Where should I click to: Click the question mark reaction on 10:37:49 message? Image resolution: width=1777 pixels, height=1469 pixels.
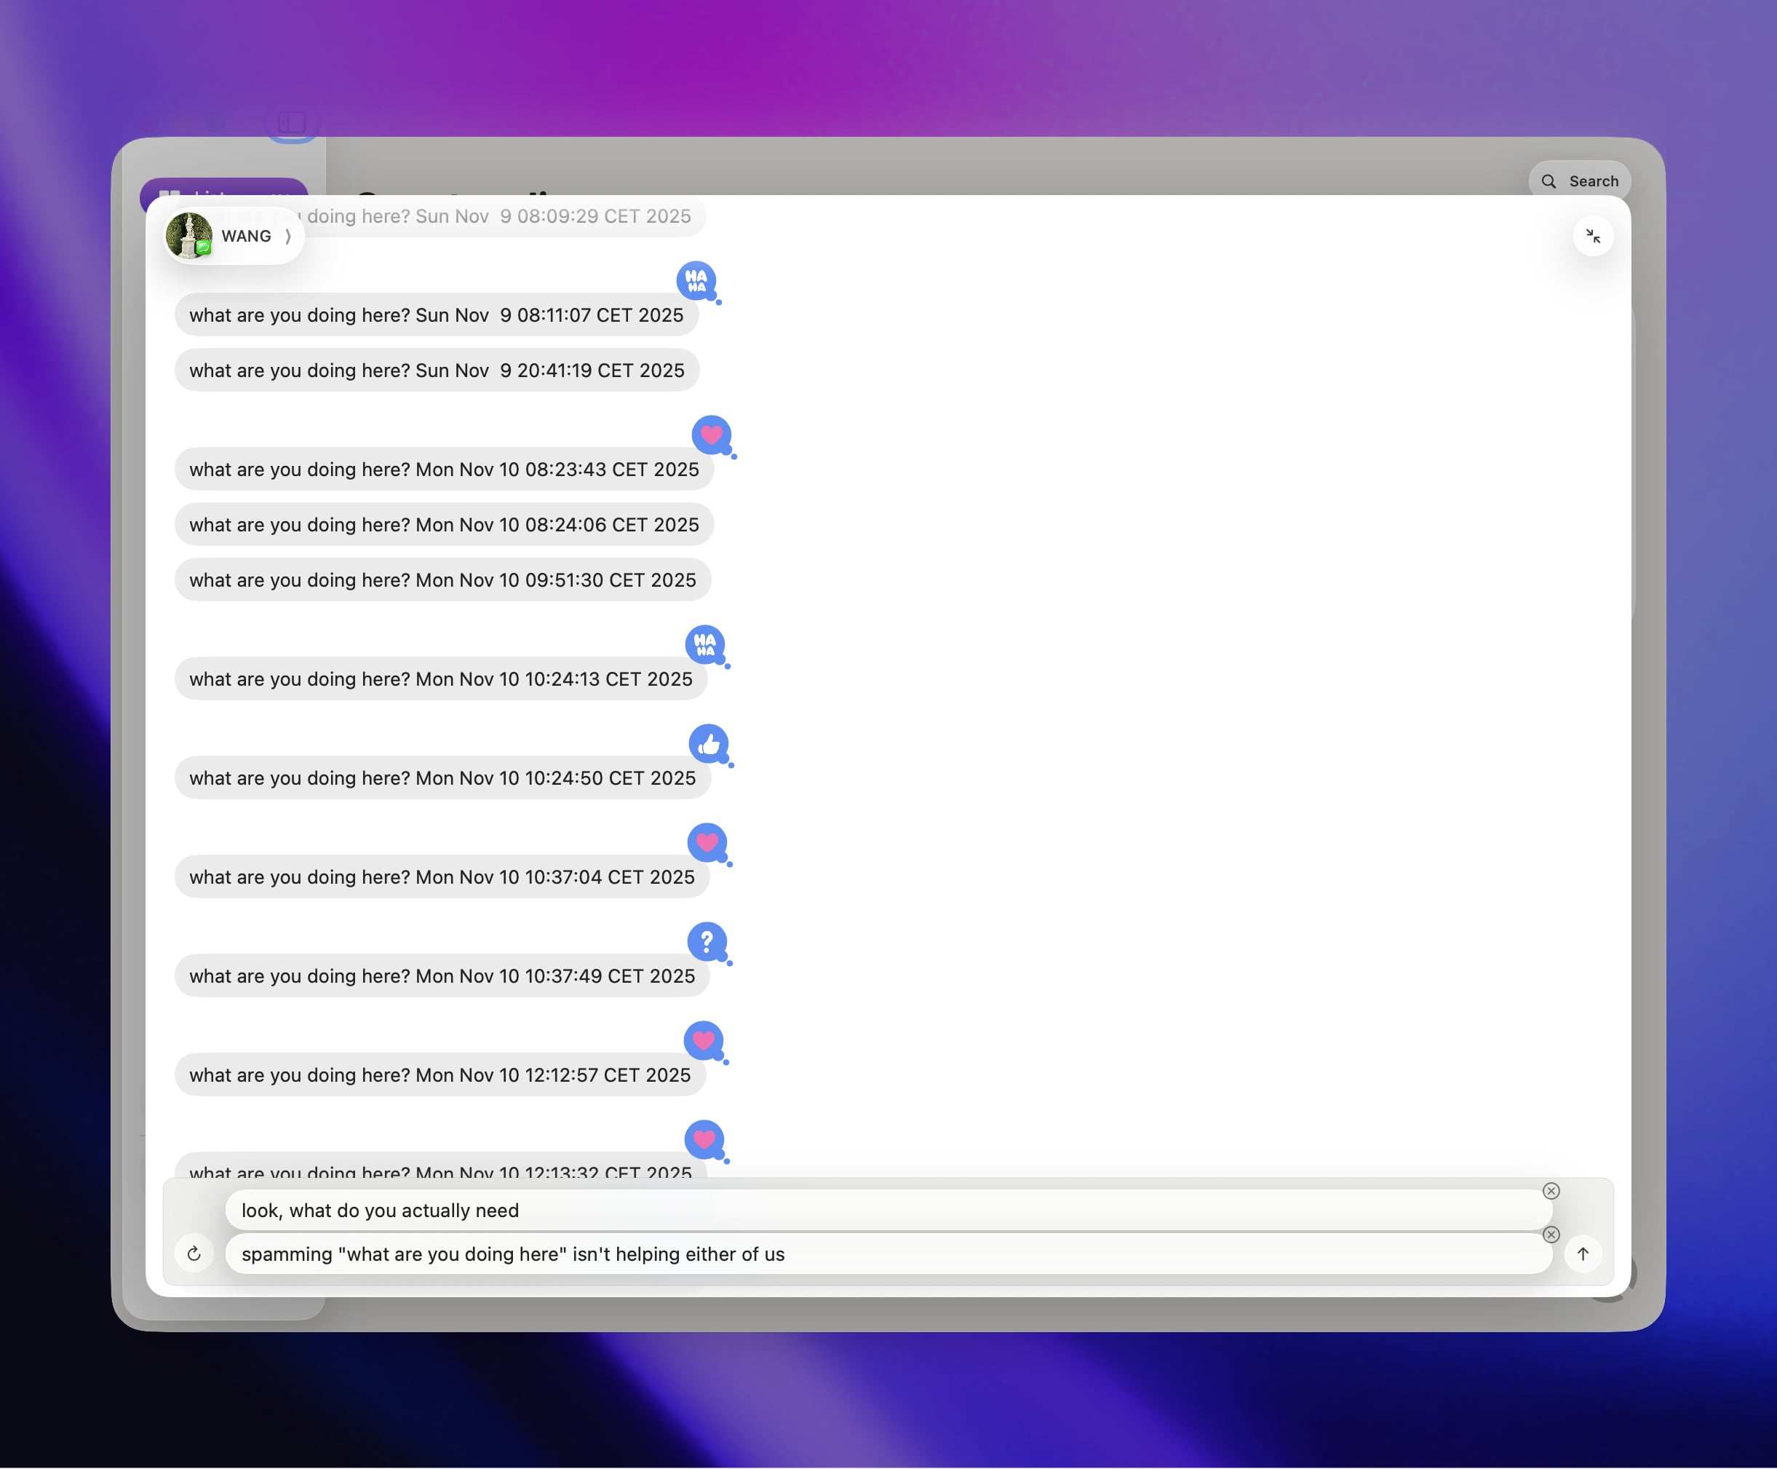[707, 942]
